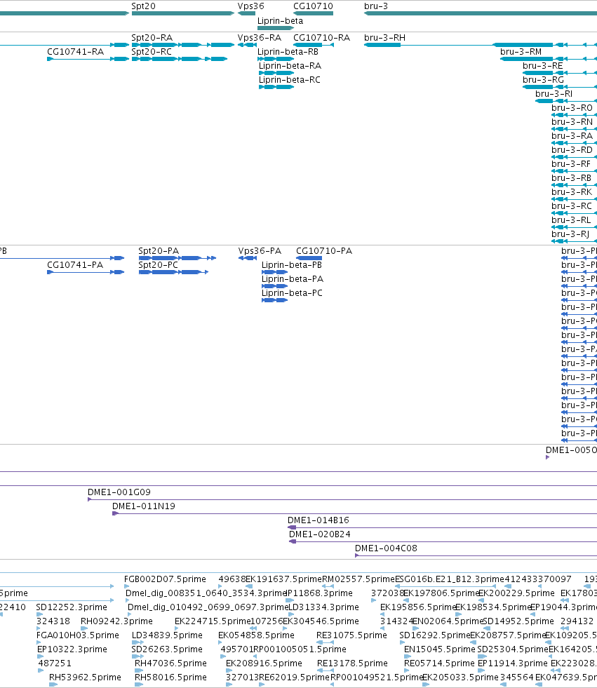
Task: Pick transcript label Vps36-RA
Action: click(x=260, y=38)
